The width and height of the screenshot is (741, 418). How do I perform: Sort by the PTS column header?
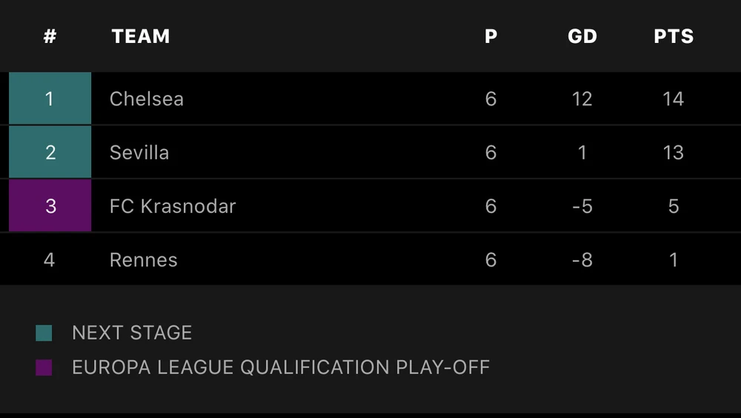pyautogui.click(x=674, y=36)
